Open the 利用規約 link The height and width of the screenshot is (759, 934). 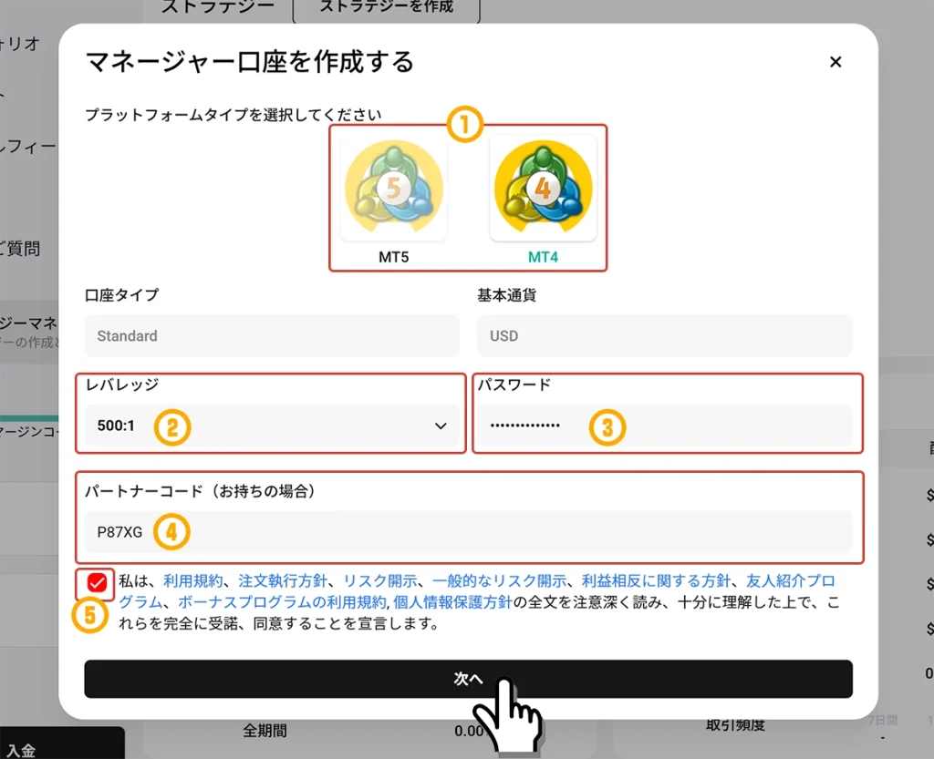click(x=193, y=580)
